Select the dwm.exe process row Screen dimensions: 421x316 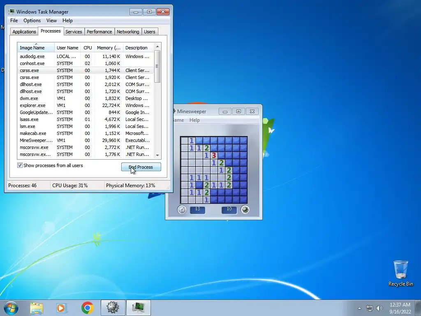click(x=86, y=98)
